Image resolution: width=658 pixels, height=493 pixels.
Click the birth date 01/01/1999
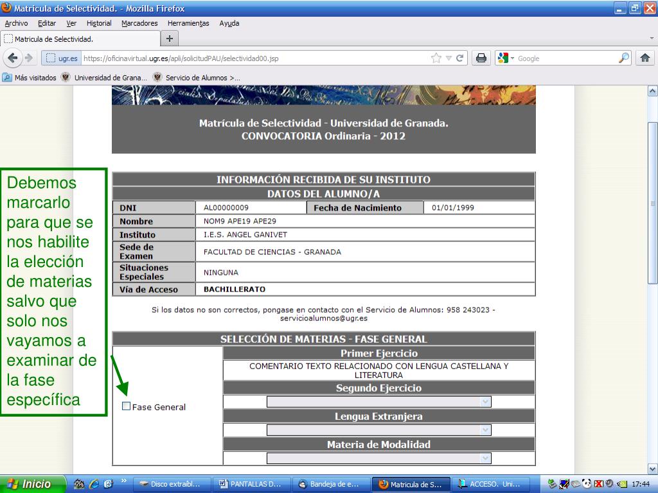pyautogui.click(x=453, y=207)
